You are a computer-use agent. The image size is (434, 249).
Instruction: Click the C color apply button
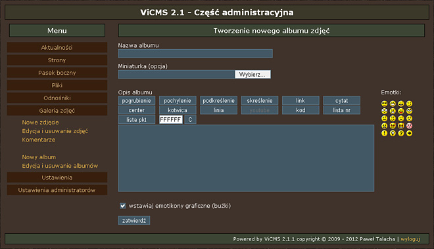pos(190,120)
